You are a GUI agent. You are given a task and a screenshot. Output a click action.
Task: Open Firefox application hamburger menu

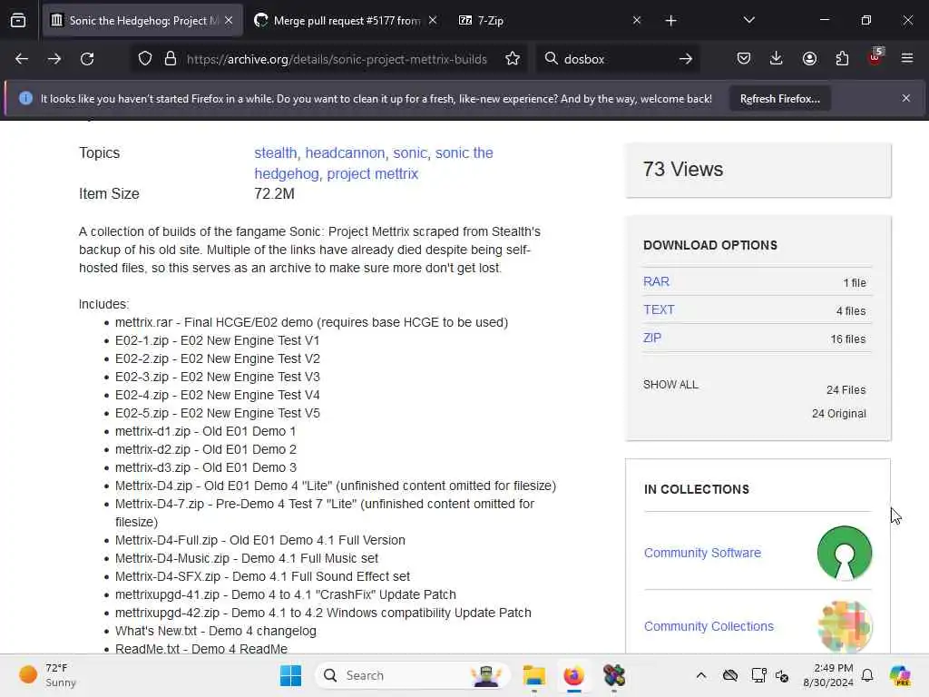(x=907, y=58)
